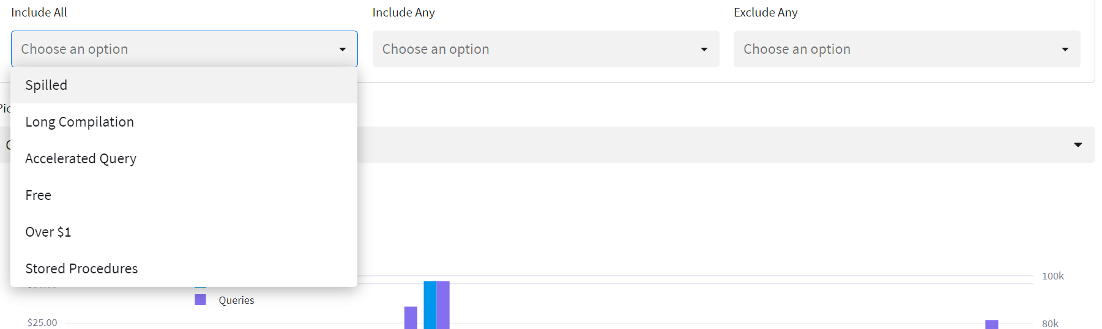Choose Long Compilation from the list
The width and height of the screenshot is (1102, 329).
point(184,122)
